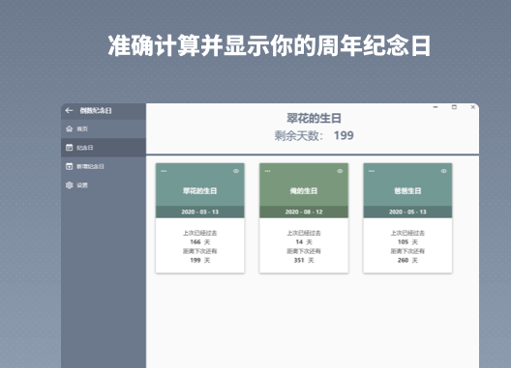Screen dimensions: 511x368
Task: Open the more menu on 俺的生日 card
Action: pyautogui.click(x=267, y=171)
